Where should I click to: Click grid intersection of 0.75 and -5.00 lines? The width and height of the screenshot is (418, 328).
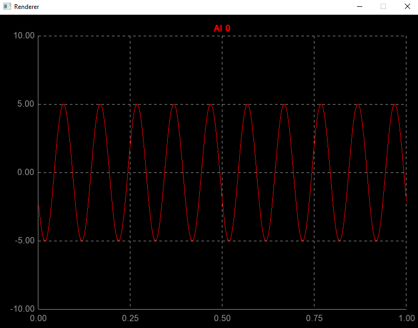pyautogui.click(x=314, y=241)
